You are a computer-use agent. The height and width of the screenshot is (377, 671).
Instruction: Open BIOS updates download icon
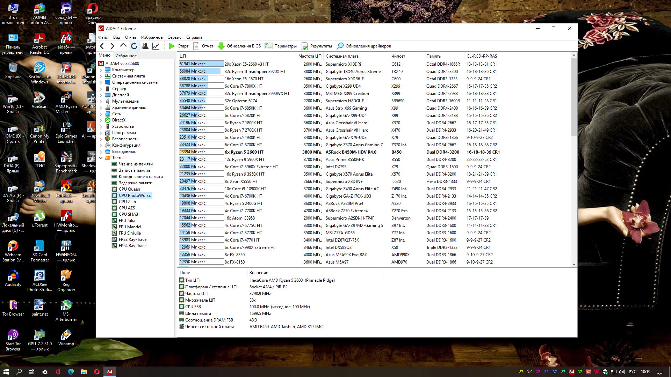[221, 46]
